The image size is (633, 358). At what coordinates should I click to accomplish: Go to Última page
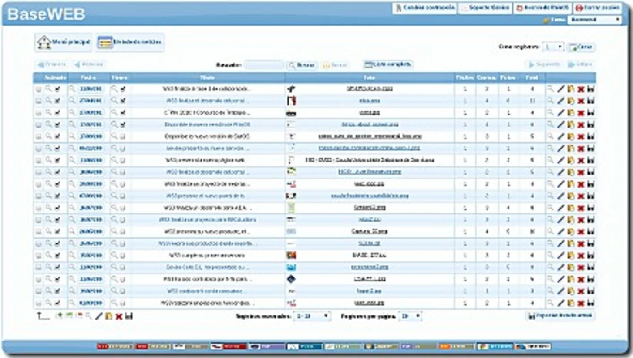tap(581, 64)
